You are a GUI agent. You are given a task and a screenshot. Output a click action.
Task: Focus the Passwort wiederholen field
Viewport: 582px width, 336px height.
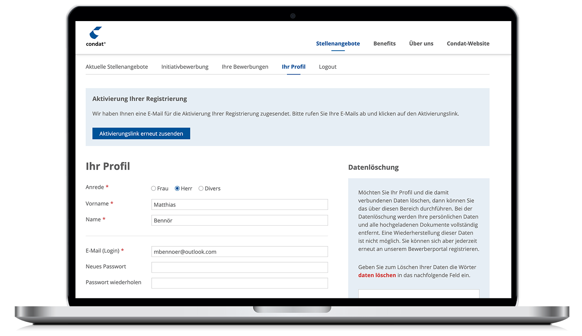[x=240, y=283]
